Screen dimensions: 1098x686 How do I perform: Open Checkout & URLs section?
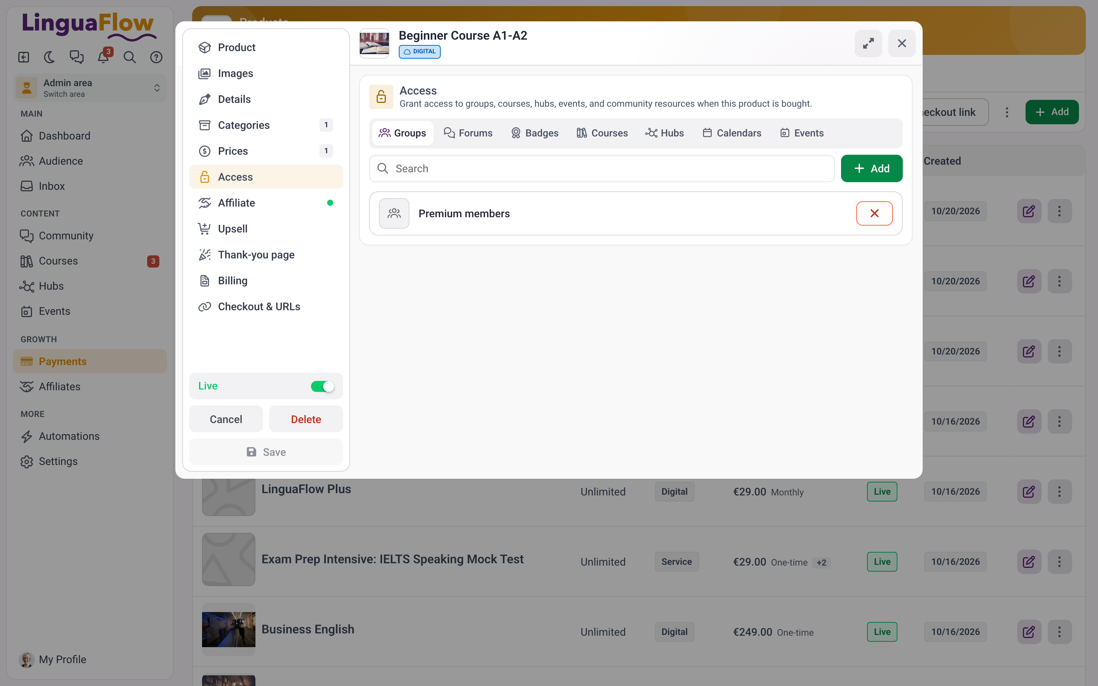click(x=266, y=306)
